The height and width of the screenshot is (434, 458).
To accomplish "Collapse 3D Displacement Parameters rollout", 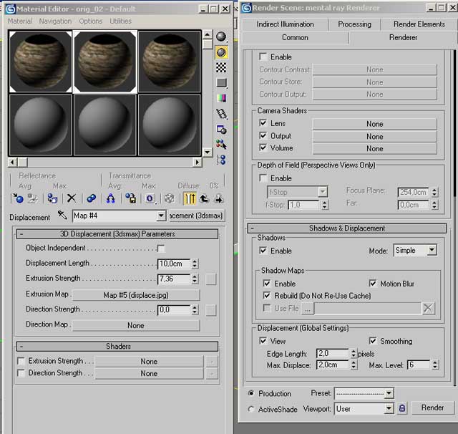I will coord(117,234).
